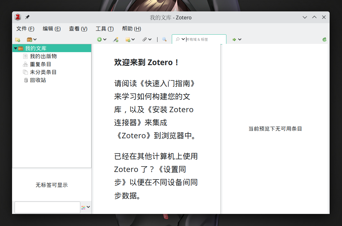Open the New Note dropdown button

pyautogui.click(x=130, y=39)
